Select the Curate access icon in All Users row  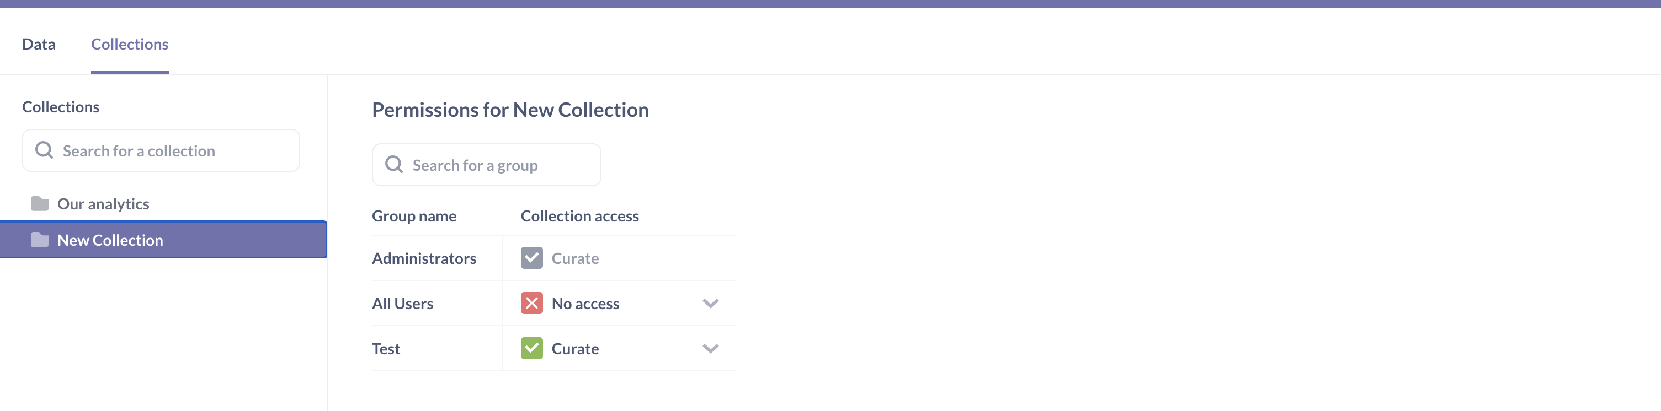click(531, 303)
